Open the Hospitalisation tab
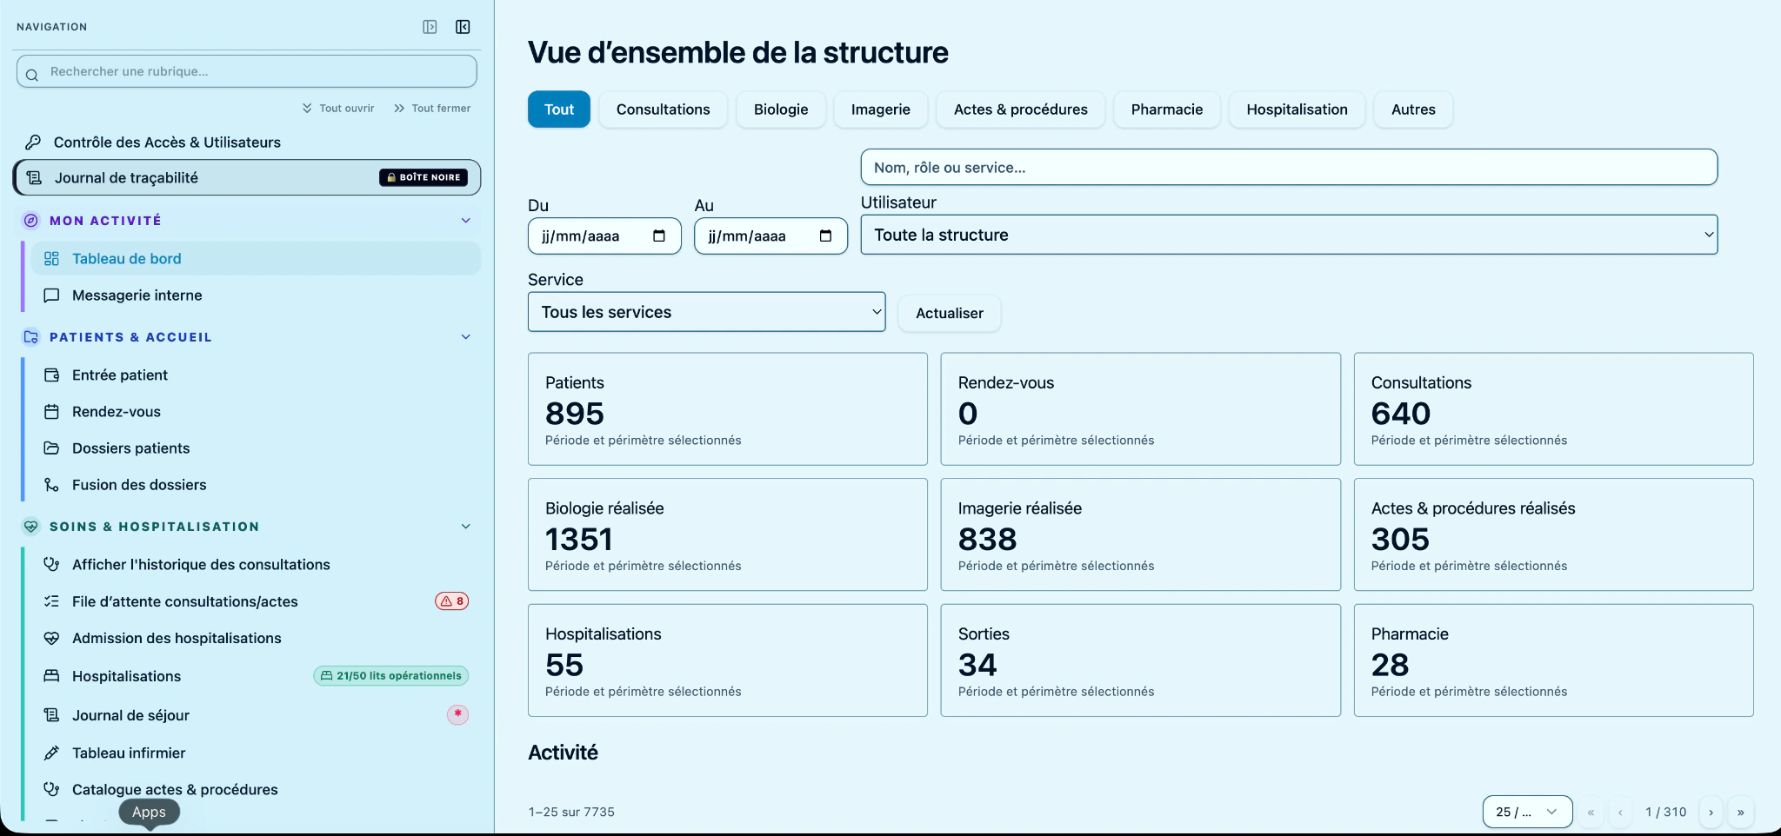This screenshot has width=1781, height=836. pos(1297,109)
